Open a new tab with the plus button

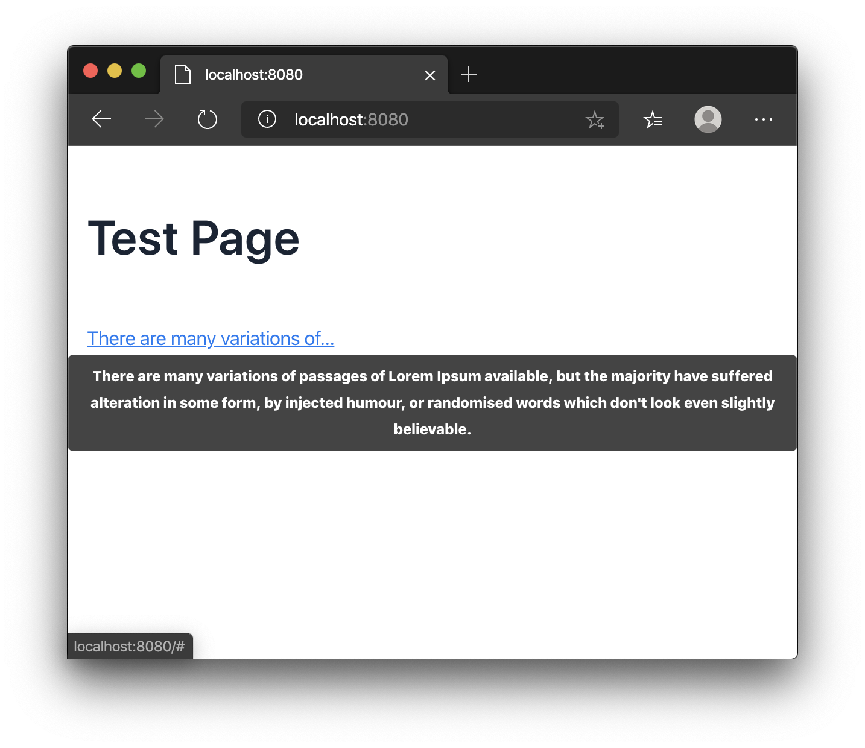469,74
